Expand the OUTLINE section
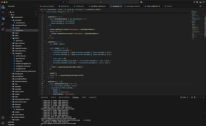The width and height of the screenshot is (206, 126). click(x=11, y=122)
